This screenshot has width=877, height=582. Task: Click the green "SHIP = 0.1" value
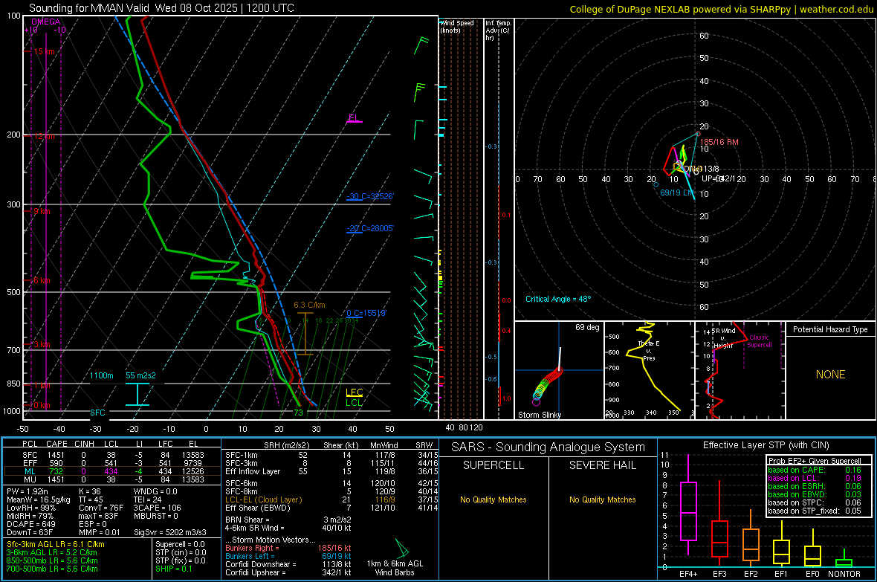(174, 569)
